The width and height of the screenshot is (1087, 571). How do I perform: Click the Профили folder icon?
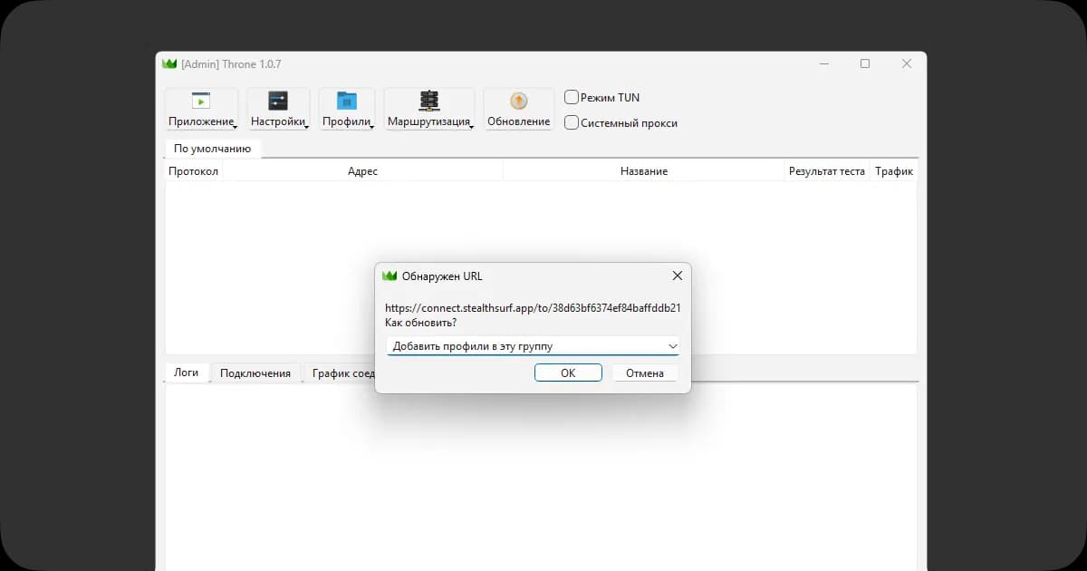[x=347, y=101]
